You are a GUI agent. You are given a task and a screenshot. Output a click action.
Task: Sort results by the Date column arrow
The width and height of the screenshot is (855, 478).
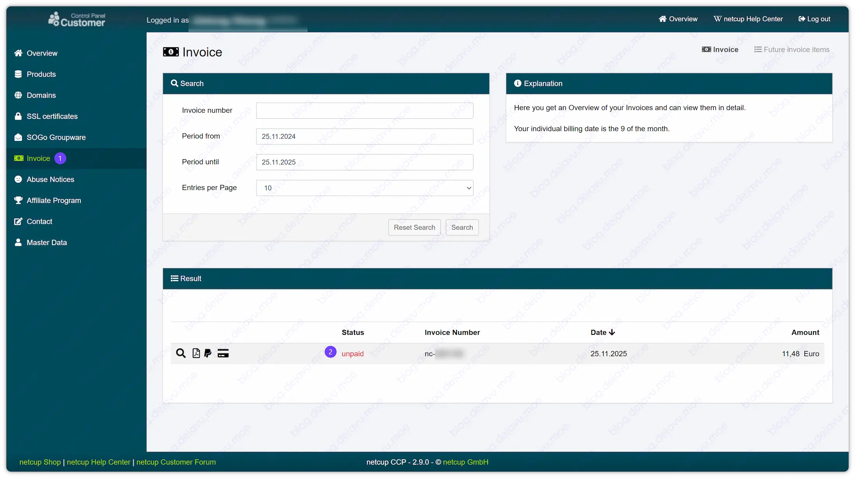(612, 332)
